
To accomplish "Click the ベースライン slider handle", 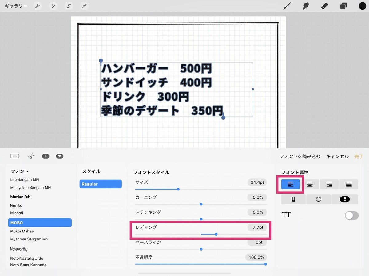I will [x=201, y=249].
